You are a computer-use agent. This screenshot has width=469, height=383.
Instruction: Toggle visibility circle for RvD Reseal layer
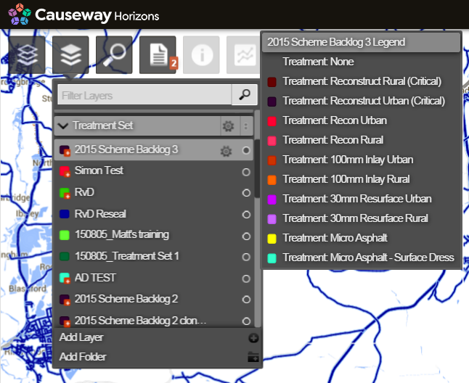coord(246,214)
